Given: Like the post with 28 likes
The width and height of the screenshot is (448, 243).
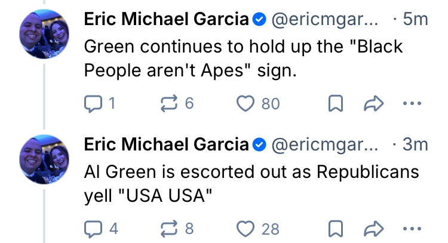Looking at the screenshot, I should tap(246, 228).
